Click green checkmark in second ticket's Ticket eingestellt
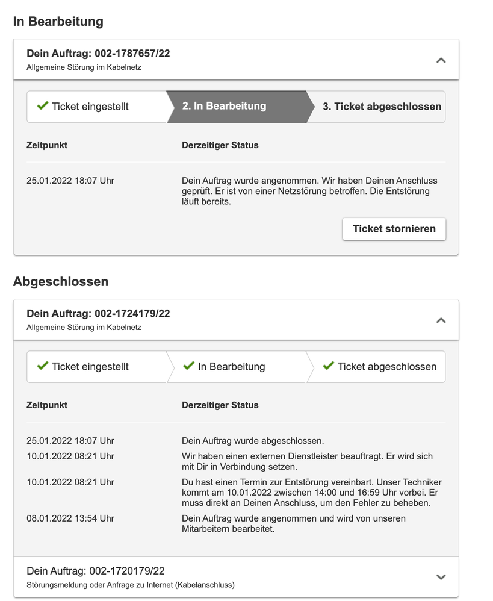This screenshot has height=601, width=493. click(42, 366)
